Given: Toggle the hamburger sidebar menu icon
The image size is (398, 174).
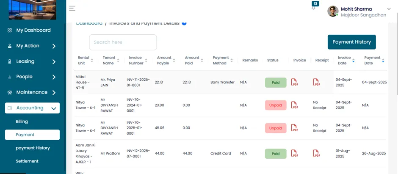Looking at the screenshot, I should [72, 8].
